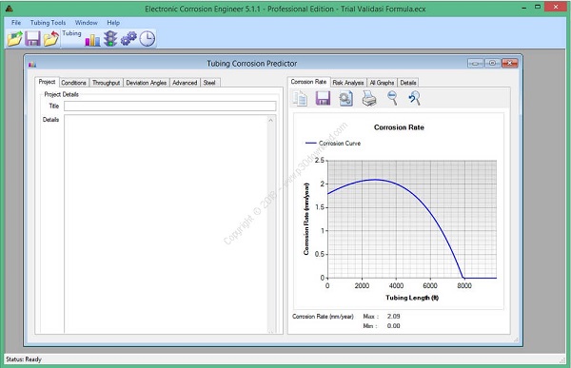This screenshot has width=571, height=368.
Task: Click the printer icon above graph
Action: [369, 99]
